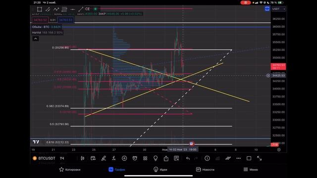Tap the Fibonacci label 0.382 (33374.89)
This screenshot has width=317, height=178.
pyautogui.click(x=57, y=106)
